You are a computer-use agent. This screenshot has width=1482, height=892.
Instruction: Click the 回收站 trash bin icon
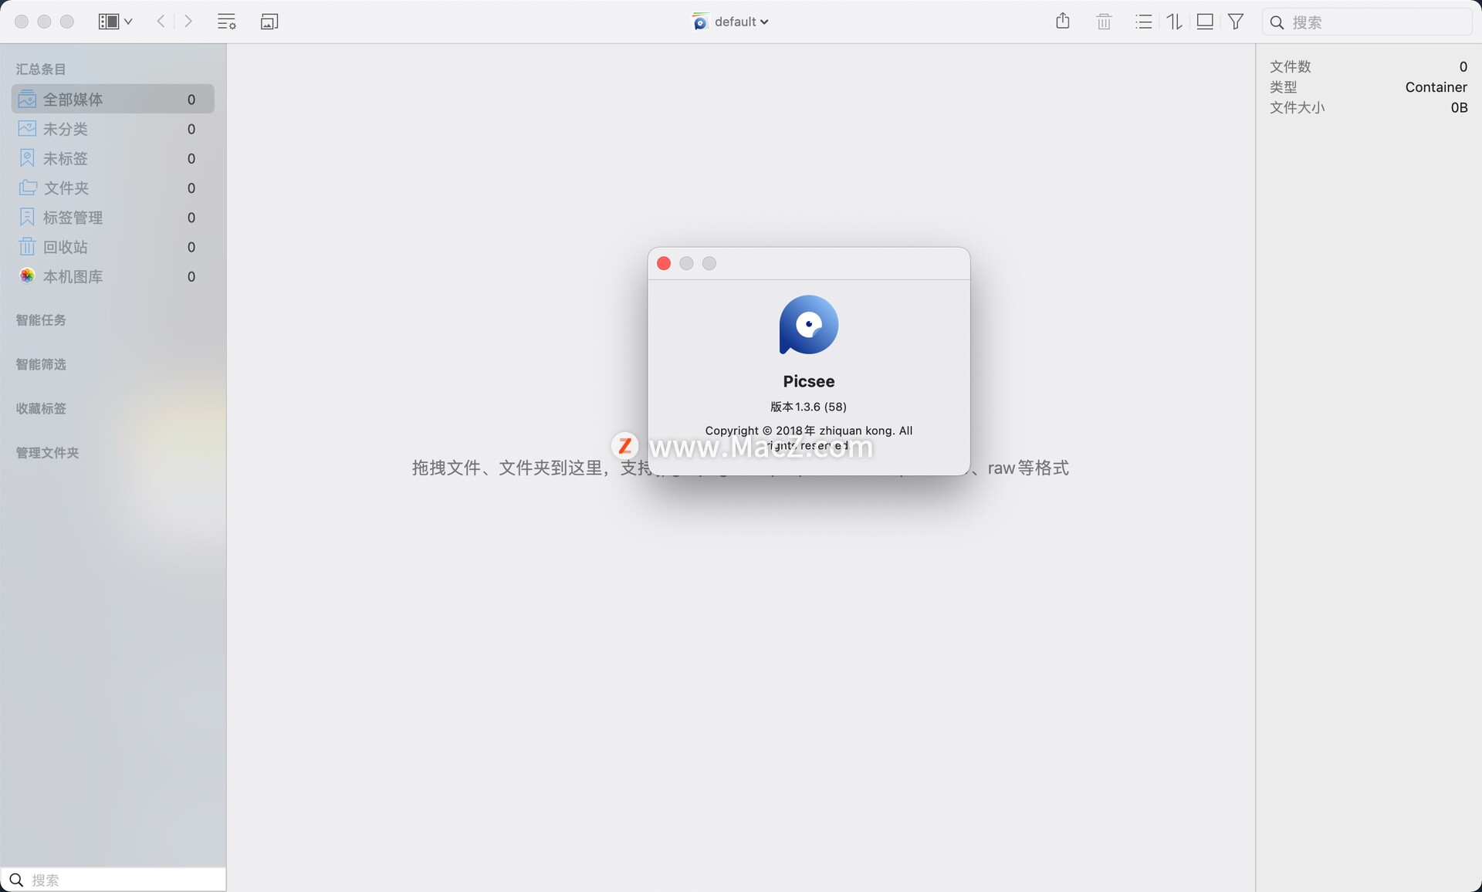[x=27, y=246]
